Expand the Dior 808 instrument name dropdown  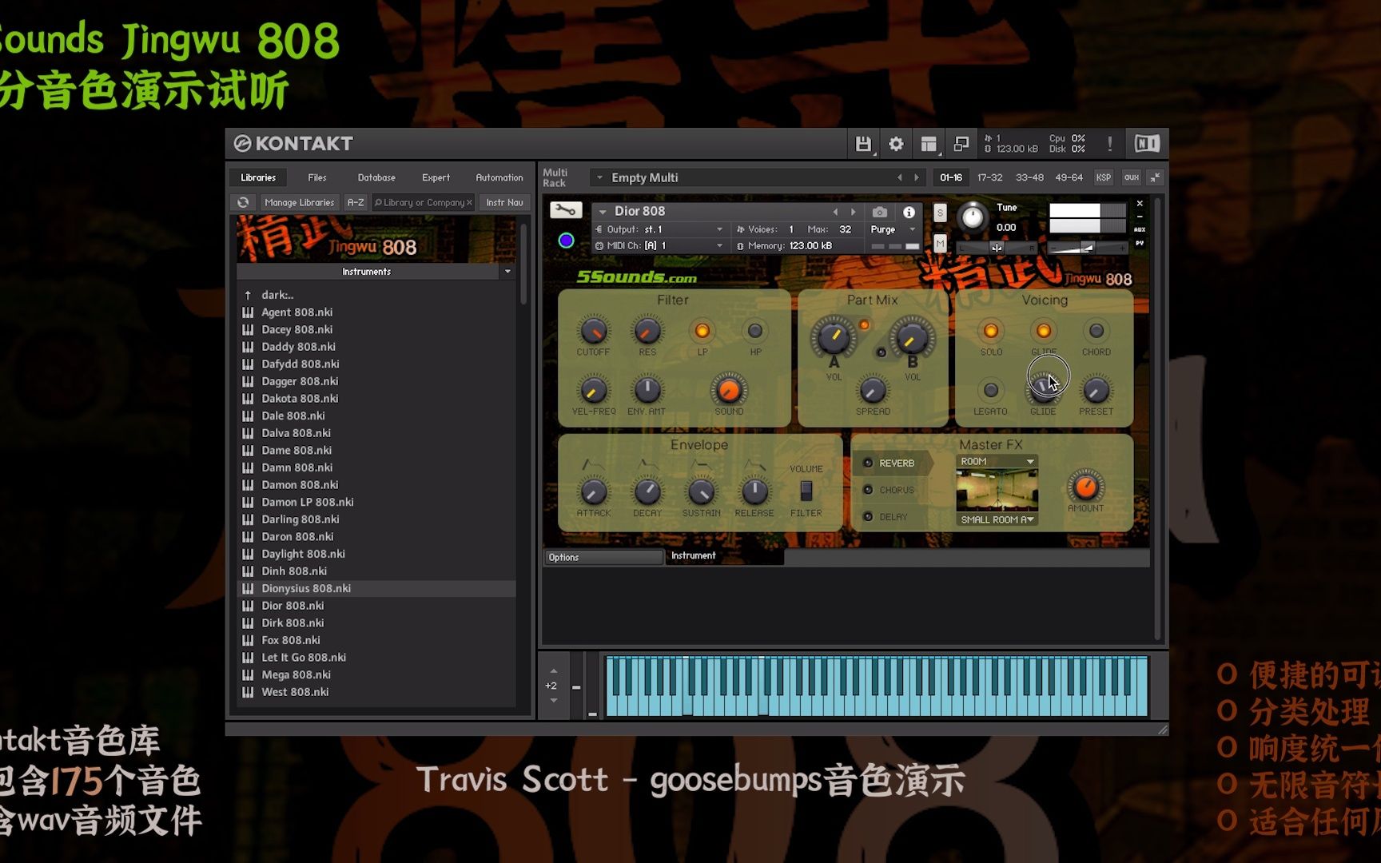coord(603,212)
